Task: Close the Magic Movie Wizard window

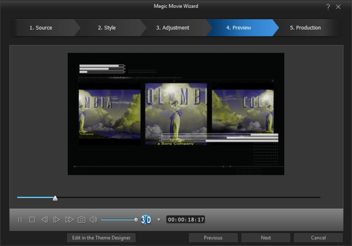Action: [x=338, y=7]
